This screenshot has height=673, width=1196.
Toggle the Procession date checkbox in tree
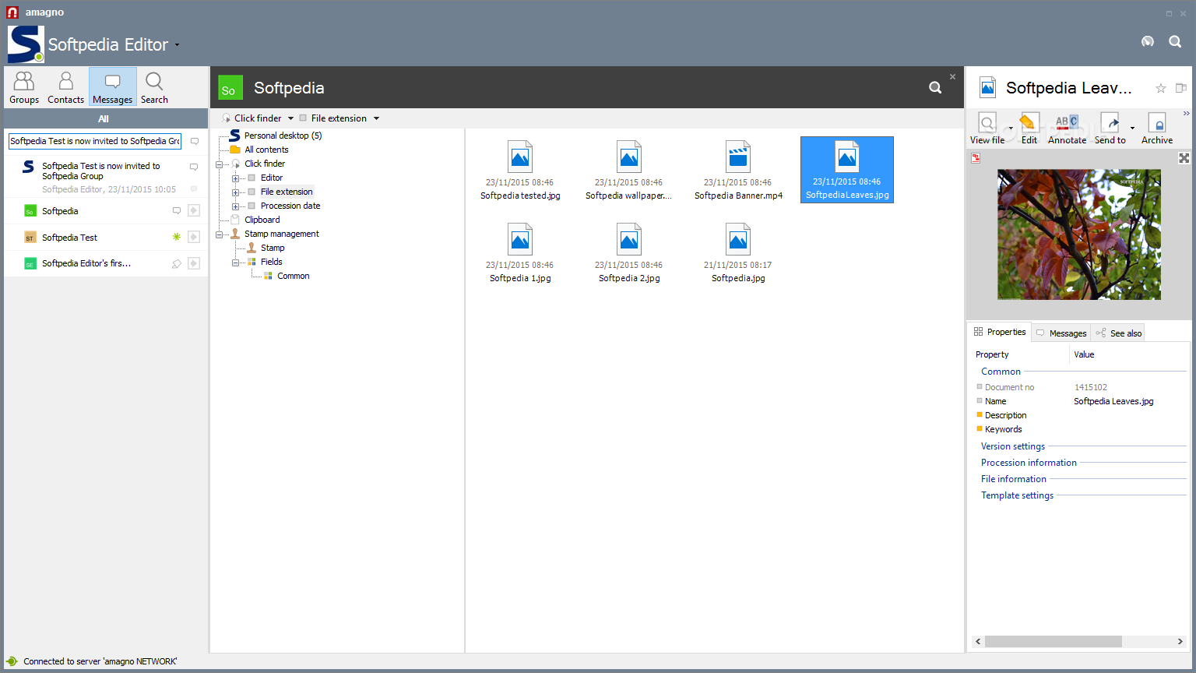pyautogui.click(x=252, y=206)
